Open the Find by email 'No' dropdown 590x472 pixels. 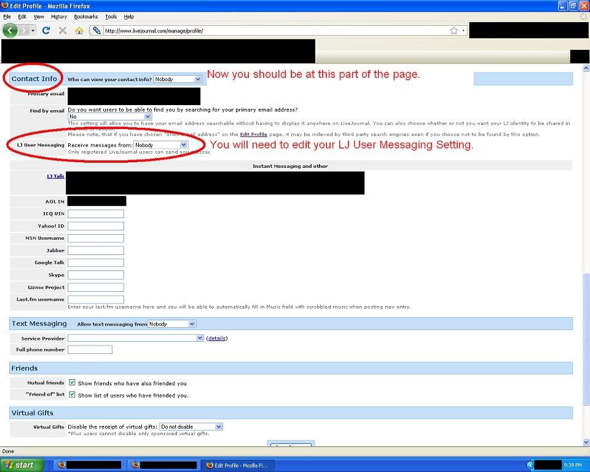tap(110, 117)
